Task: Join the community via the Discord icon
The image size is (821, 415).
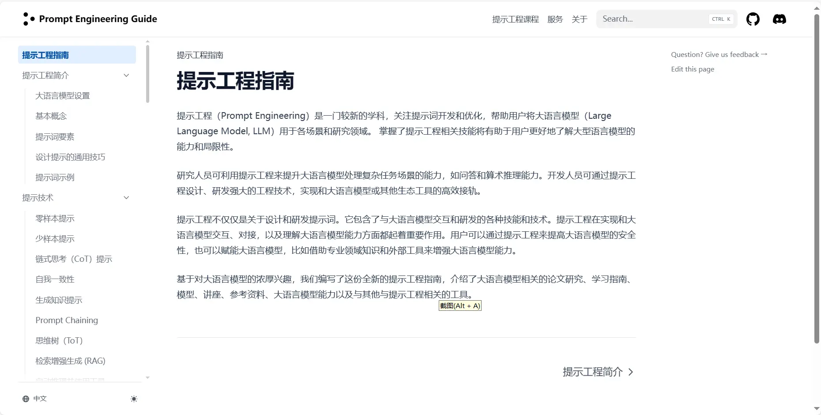Action: [x=780, y=19]
